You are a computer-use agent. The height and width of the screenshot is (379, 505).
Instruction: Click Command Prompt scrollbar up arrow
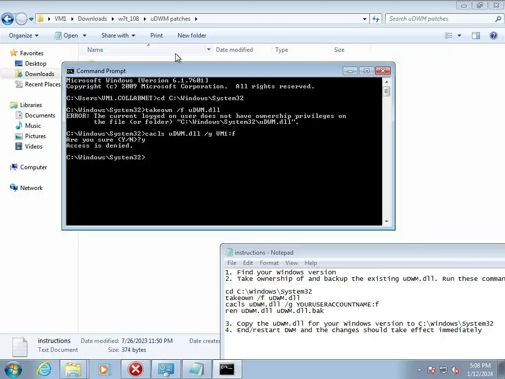pyautogui.click(x=387, y=81)
